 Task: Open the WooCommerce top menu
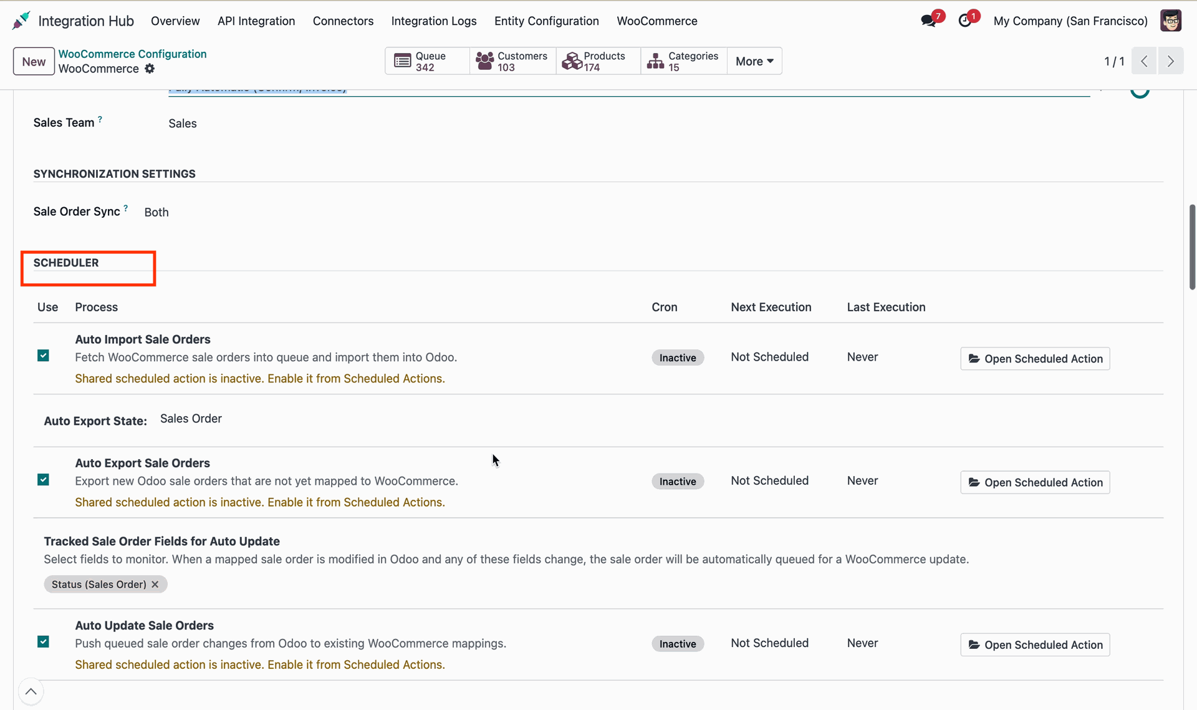click(x=657, y=21)
